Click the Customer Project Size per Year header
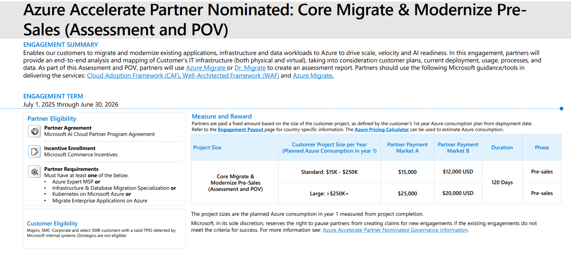Screen dimensions: 571x257 pos(330,147)
